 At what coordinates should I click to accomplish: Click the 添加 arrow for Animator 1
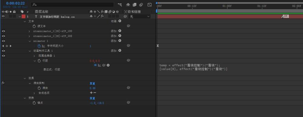(x=120, y=41)
